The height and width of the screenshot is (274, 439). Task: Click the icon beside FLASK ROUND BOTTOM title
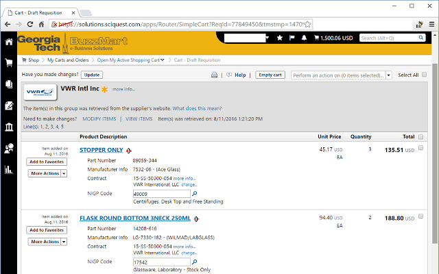(x=196, y=219)
